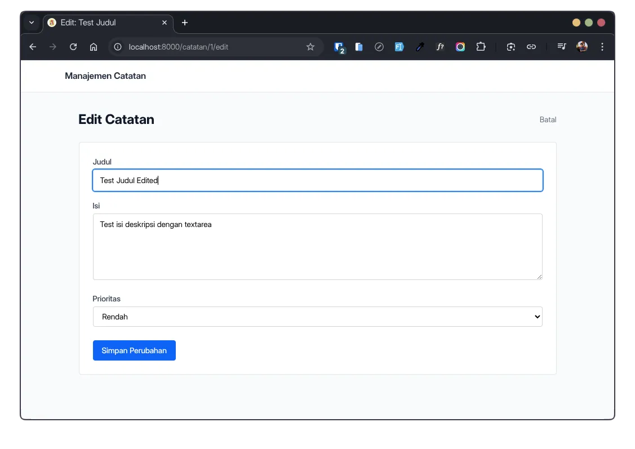
Task: Click the browser profile avatar
Action: (x=581, y=47)
